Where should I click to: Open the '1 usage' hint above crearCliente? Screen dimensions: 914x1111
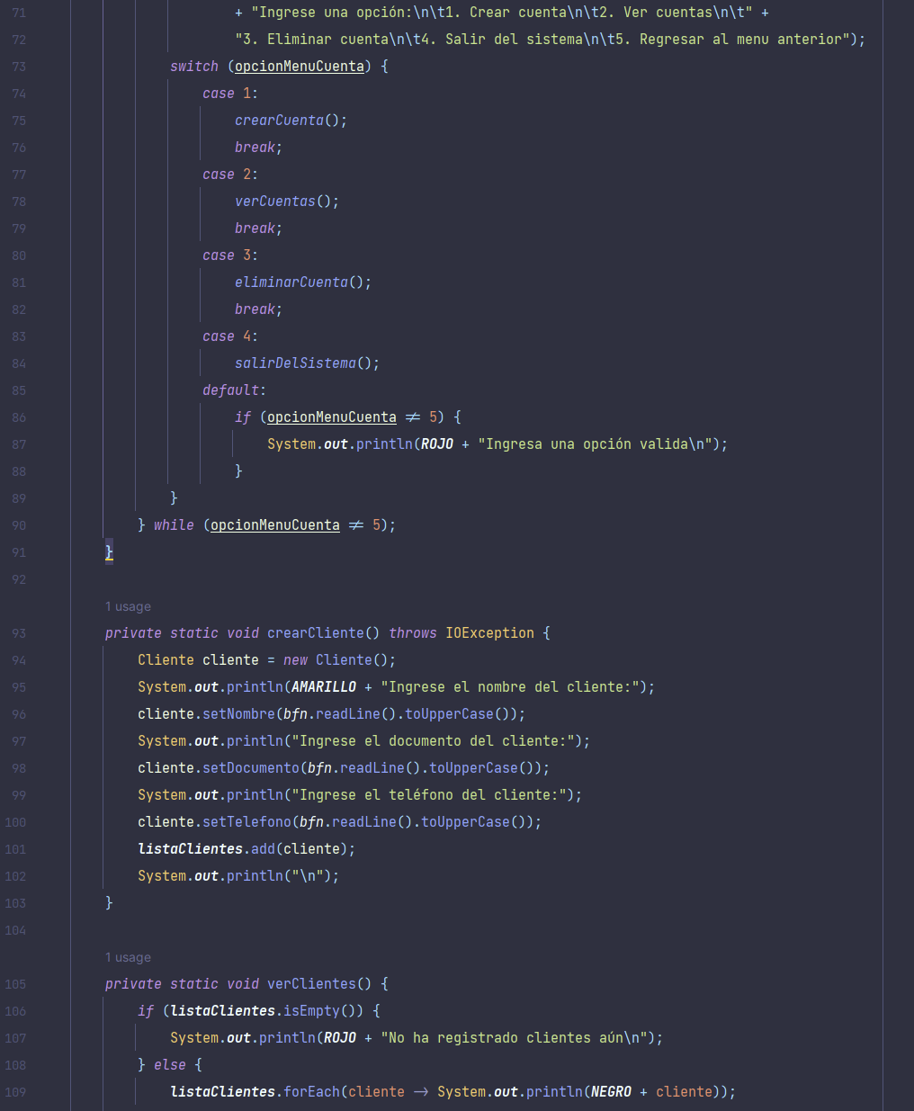click(128, 606)
